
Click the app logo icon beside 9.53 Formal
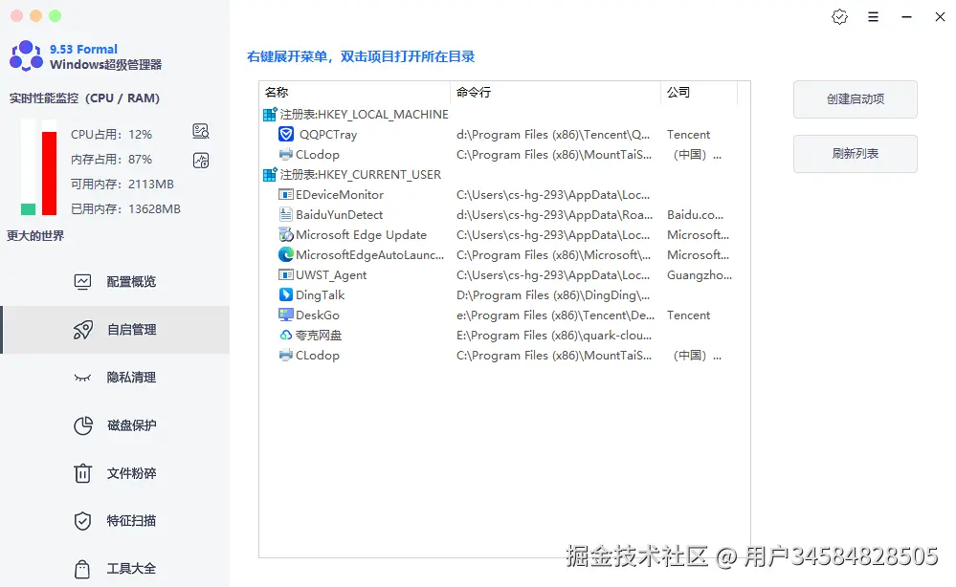(x=26, y=56)
